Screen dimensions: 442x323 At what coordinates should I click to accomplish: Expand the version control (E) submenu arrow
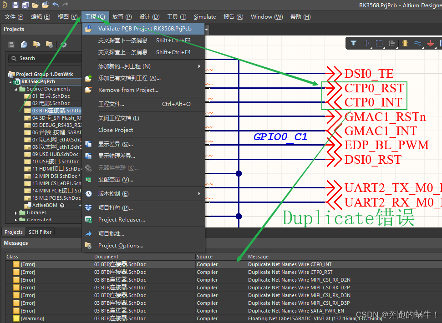coord(199,193)
